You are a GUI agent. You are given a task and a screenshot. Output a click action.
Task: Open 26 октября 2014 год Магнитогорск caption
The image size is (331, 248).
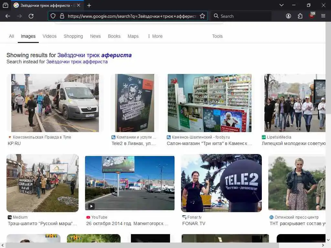(x=127, y=223)
